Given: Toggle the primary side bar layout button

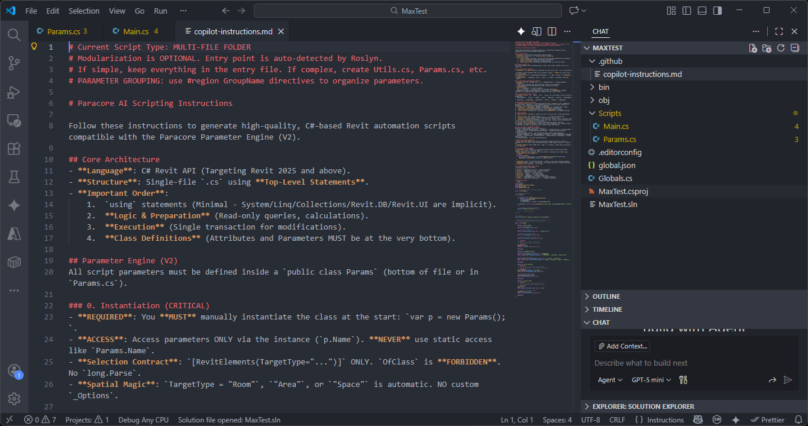Looking at the screenshot, I should pos(687,11).
